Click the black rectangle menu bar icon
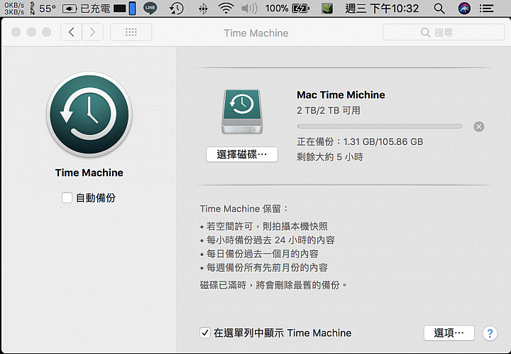The image size is (511, 354). (120, 9)
